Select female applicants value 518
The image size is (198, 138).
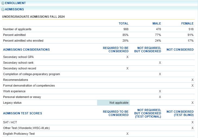(x=191, y=29)
